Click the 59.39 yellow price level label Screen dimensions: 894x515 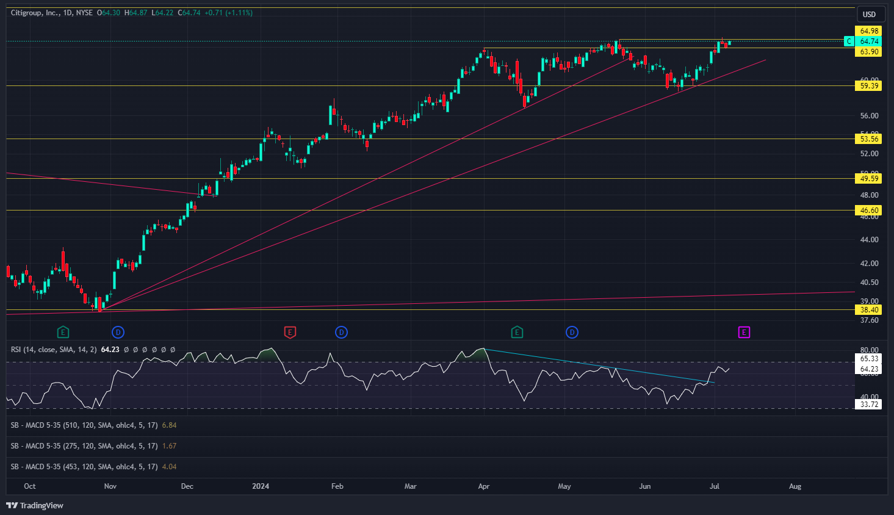869,86
